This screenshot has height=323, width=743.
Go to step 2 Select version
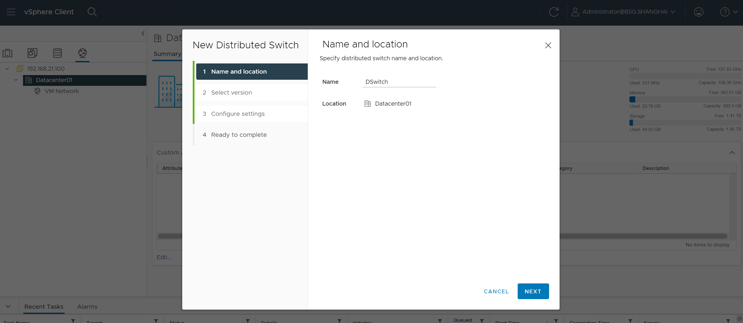click(231, 93)
